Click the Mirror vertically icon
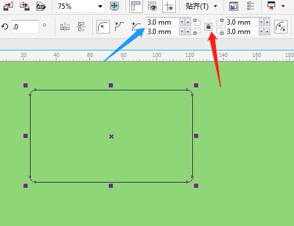 (x=81, y=26)
